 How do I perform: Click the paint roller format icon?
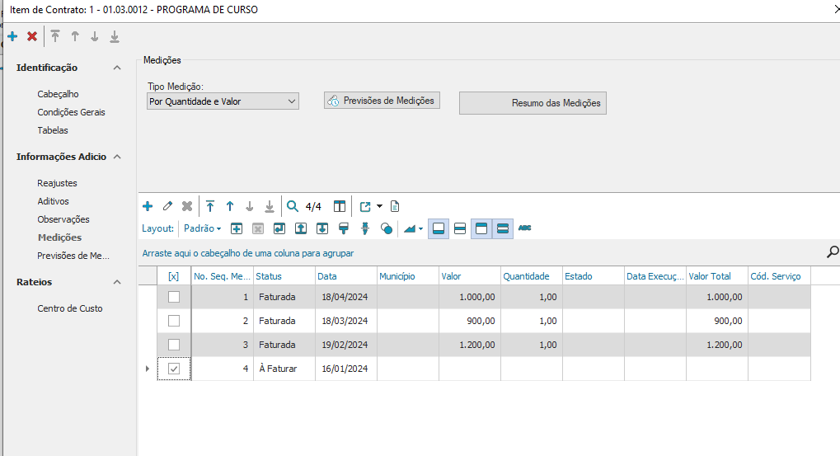[344, 228]
